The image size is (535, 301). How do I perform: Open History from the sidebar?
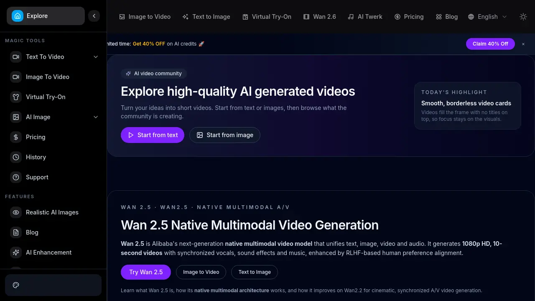(x=53, y=157)
